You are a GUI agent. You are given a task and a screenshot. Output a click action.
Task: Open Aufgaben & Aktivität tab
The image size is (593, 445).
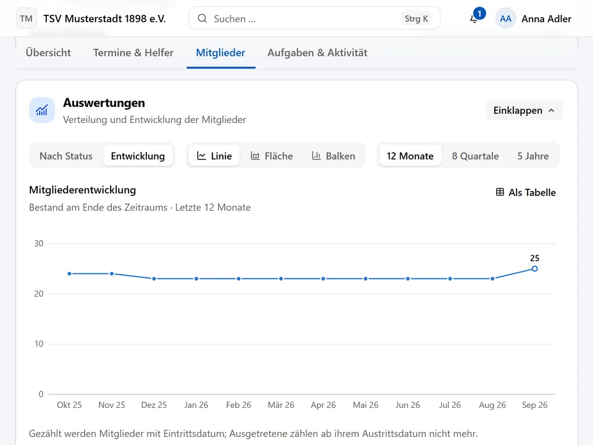(x=318, y=53)
